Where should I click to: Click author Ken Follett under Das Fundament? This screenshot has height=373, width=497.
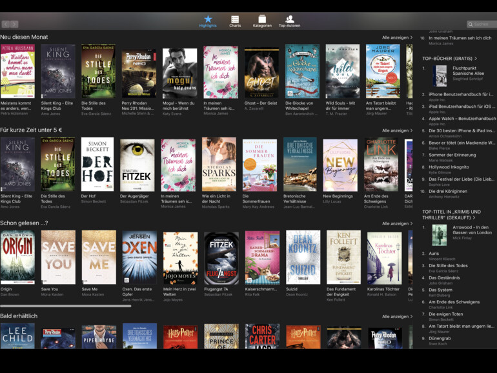point(336,299)
